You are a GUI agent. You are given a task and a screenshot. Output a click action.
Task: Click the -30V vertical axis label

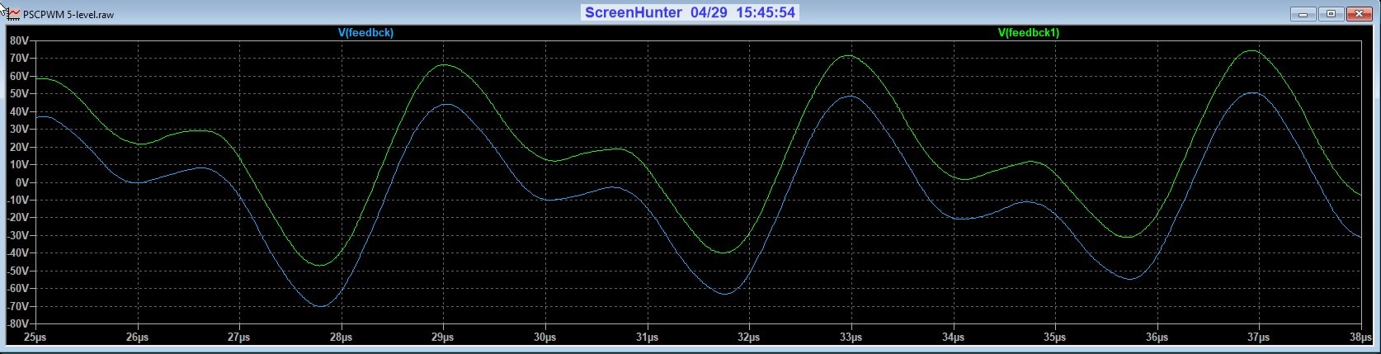(18, 236)
